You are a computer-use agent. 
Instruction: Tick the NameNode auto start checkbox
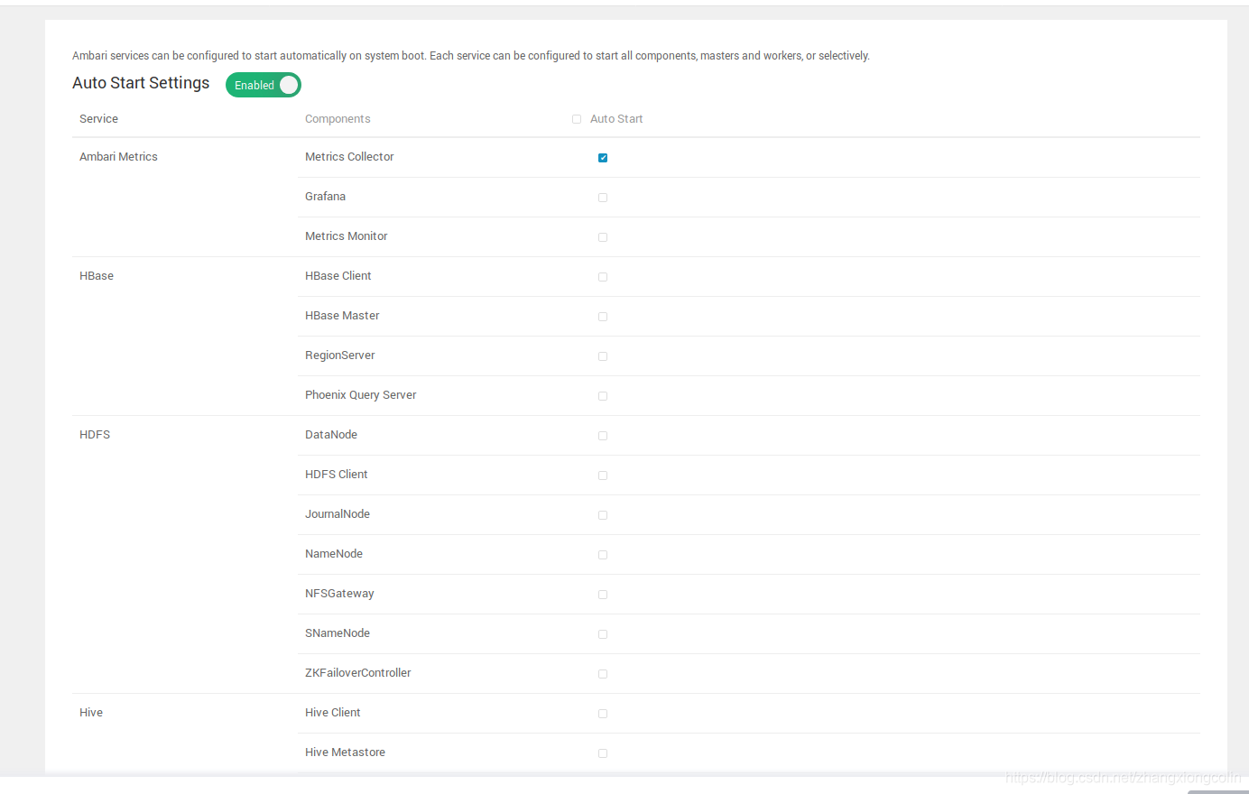[603, 555]
